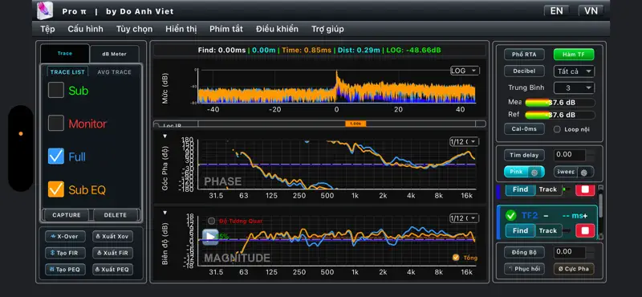The width and height of the screenshot is (642, 297).
Task: Open the Tất cả dropdown
Action: 574,71
